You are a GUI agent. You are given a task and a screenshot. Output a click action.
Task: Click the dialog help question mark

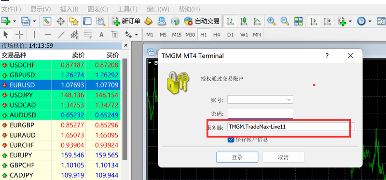[327, 55]
